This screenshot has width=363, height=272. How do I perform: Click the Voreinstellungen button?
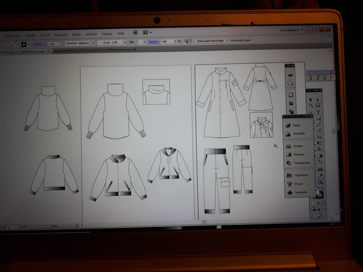[x=240, y=40]
